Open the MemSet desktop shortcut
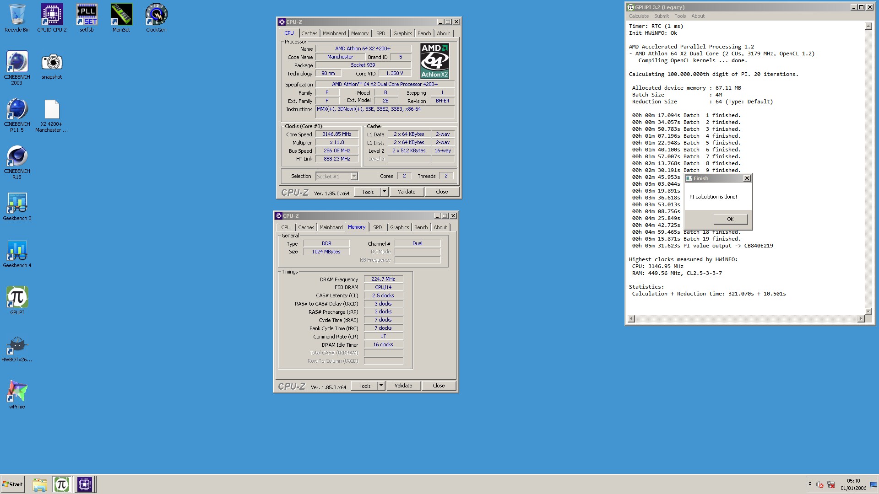Screen dimensions: 879x494 click(x=121, y=18)
